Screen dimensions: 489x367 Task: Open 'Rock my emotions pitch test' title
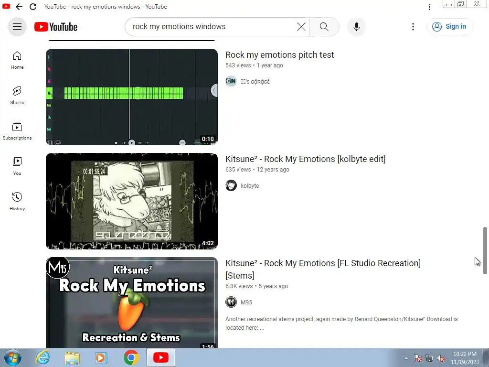pos(280,55)
